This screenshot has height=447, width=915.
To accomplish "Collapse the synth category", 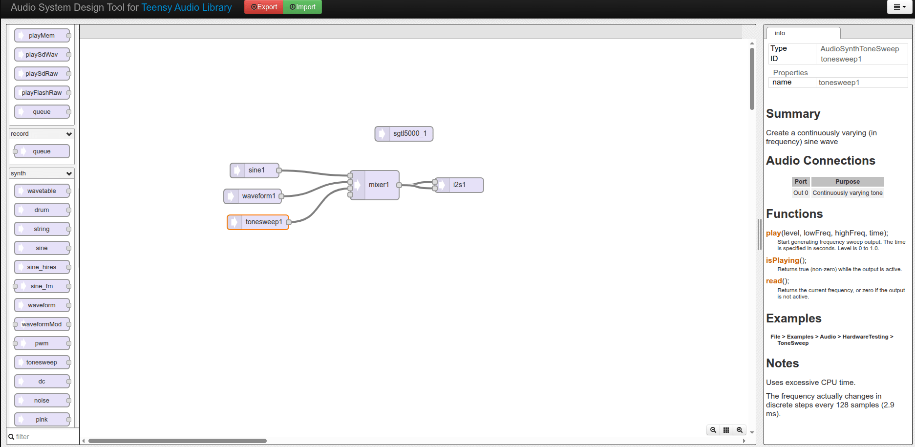I will coord(69,173).
